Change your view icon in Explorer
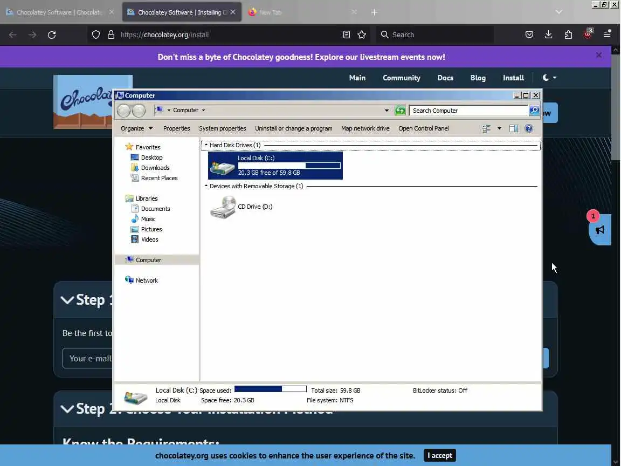621x466 pixels. (486, 128)
